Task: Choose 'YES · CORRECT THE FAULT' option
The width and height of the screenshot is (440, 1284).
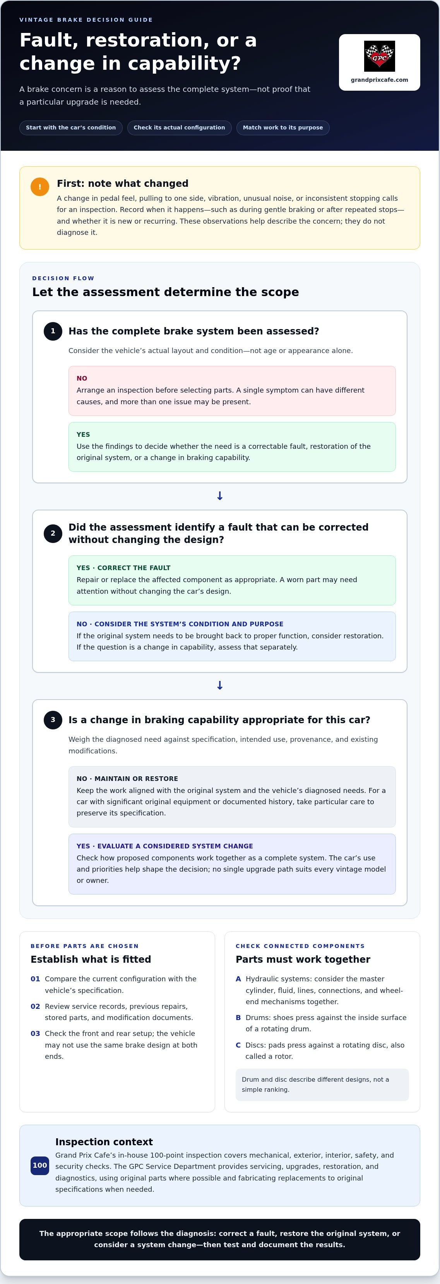Action: pos(232,580)
